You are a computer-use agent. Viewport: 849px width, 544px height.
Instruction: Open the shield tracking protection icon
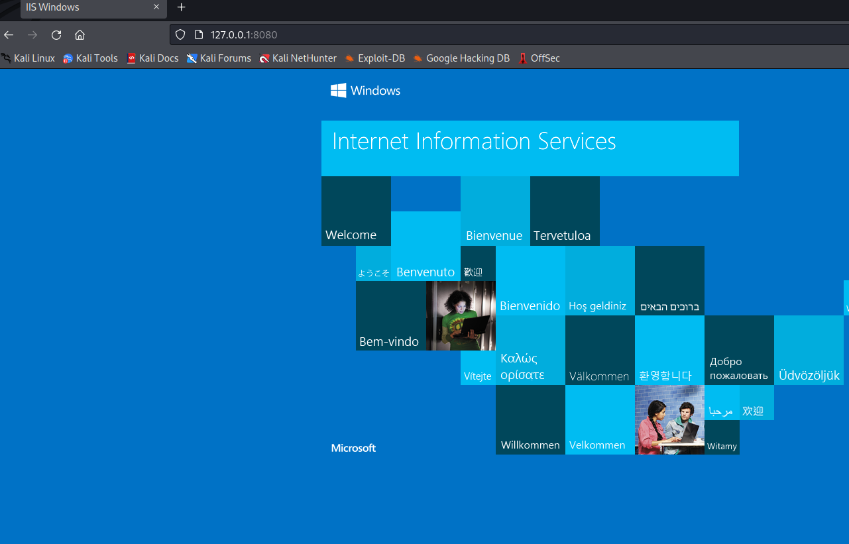pos(180,34)
